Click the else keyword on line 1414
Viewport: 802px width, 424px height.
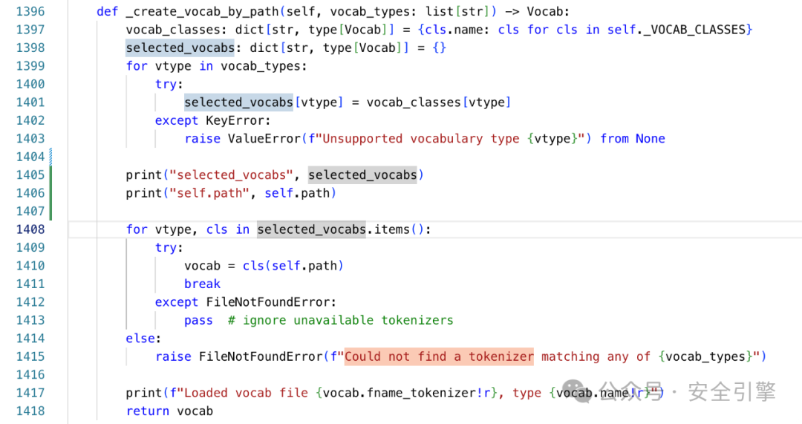click(x=140, y=339)
